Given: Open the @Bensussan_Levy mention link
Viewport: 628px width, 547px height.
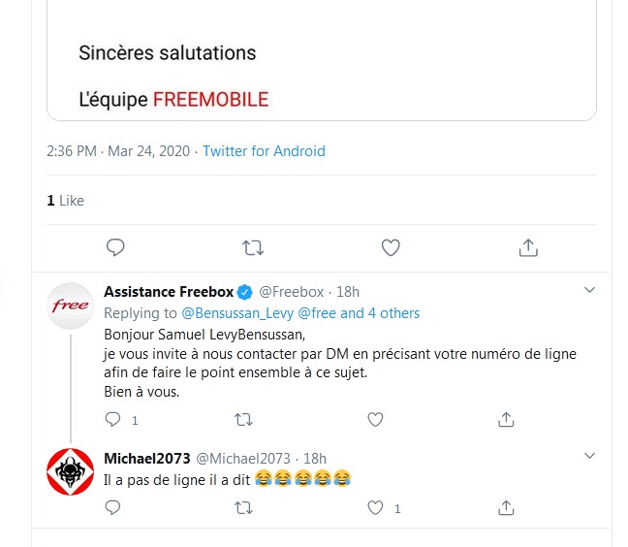Looking at the screenshot, I should click(x=236, y=313).
